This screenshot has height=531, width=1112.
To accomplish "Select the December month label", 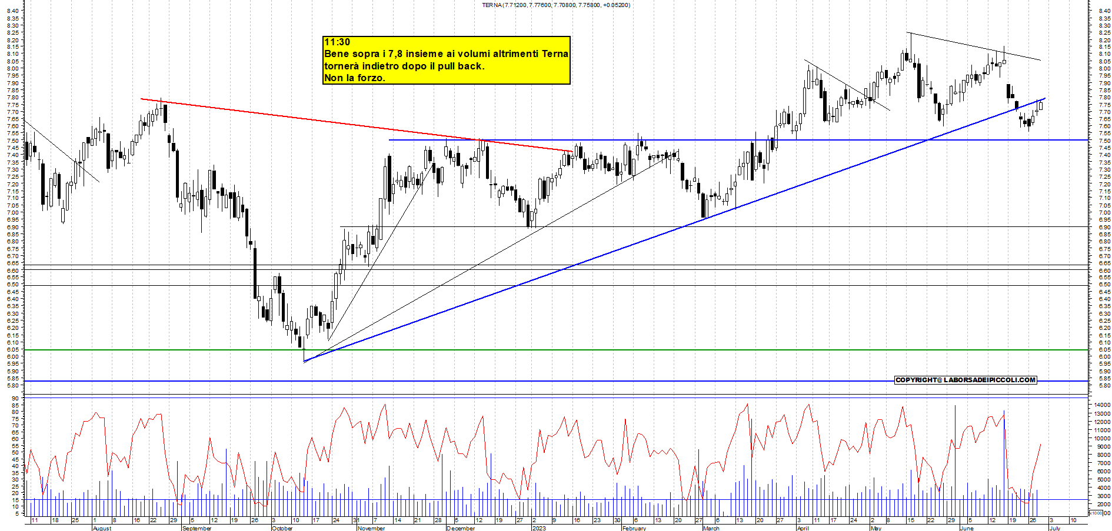I will click(461, 528).
